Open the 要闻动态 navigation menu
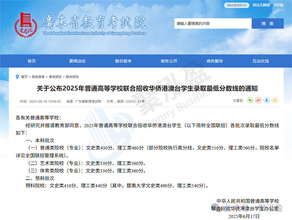292x220 pixels. tap(77, 61)
